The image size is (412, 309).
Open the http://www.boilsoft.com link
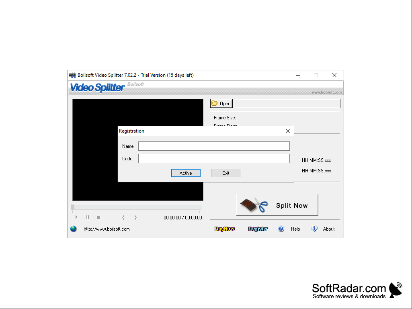point(107,229)
